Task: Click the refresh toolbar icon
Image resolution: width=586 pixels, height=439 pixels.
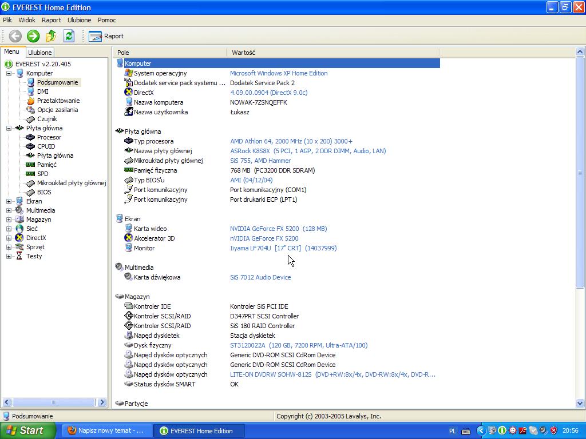Action: point(69,36)
